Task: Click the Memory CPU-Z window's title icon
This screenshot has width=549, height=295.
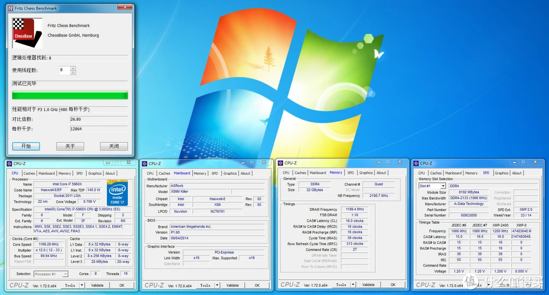Action: (281, 163)
